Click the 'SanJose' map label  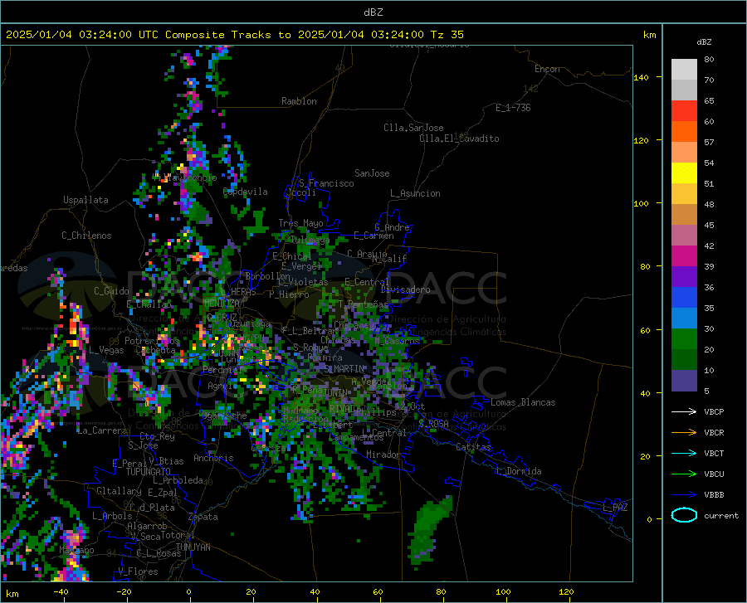tap(372, 173)
